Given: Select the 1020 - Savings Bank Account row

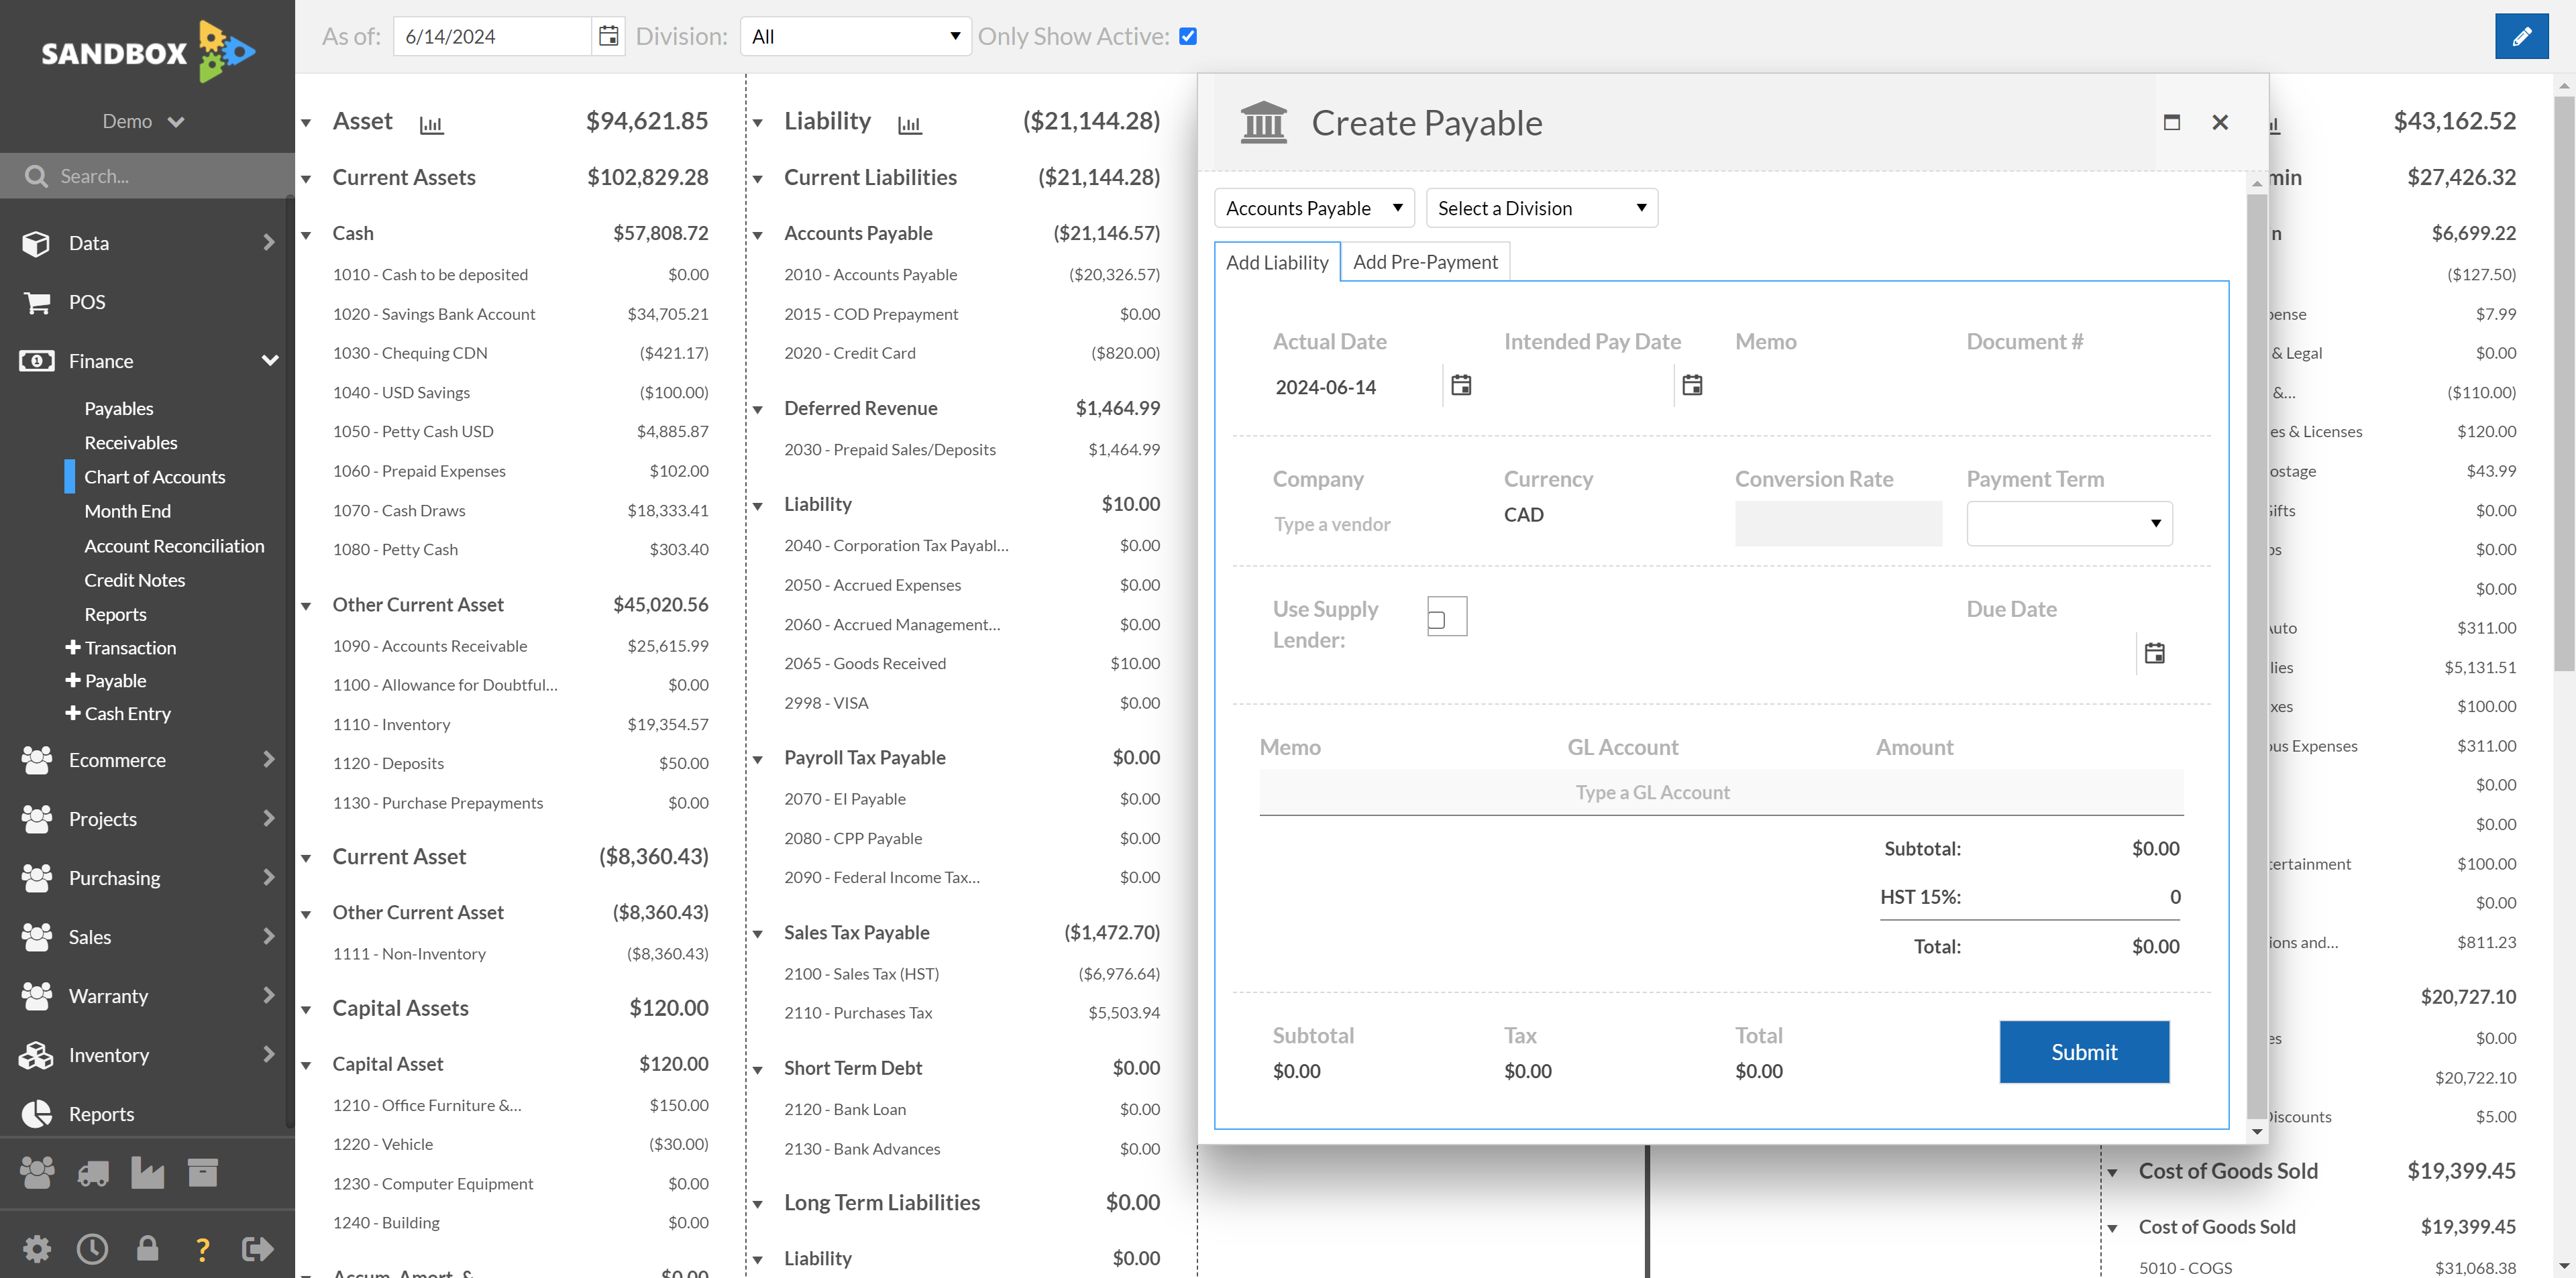Looking at the screenshot, I should pos(520,314).
